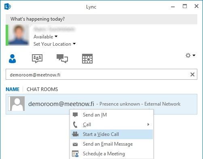Select the NAME search tab

pyautogui.click(x=13, y=89)
